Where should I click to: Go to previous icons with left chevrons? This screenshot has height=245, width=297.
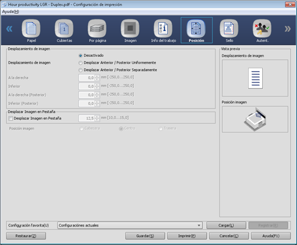pyautogui.click(x=9, y=29)
